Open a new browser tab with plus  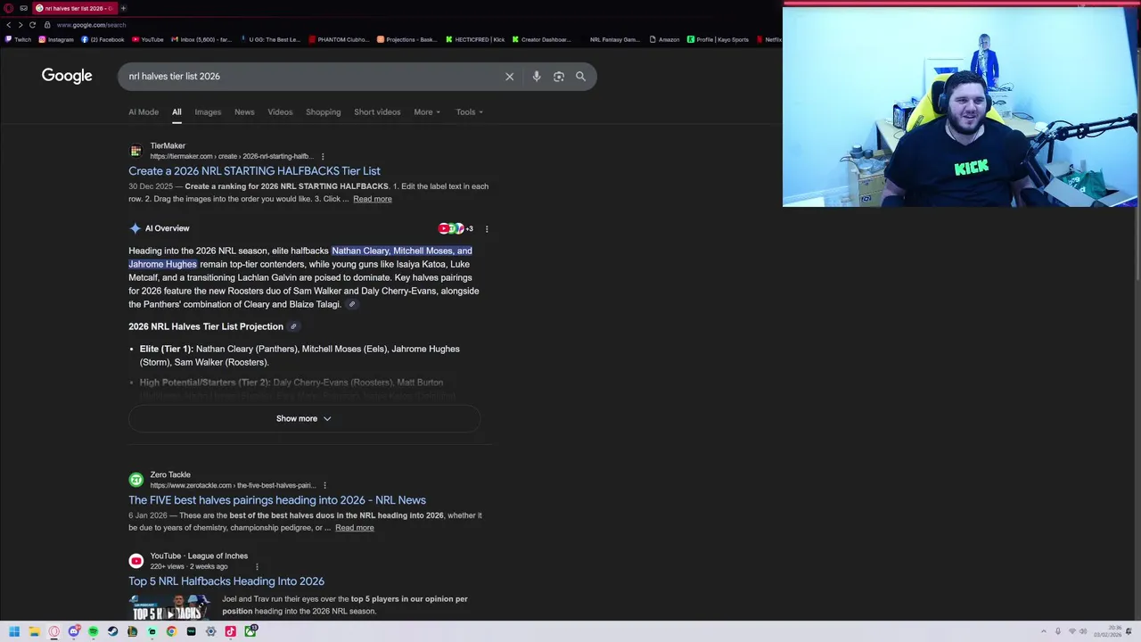pos(123,8)
